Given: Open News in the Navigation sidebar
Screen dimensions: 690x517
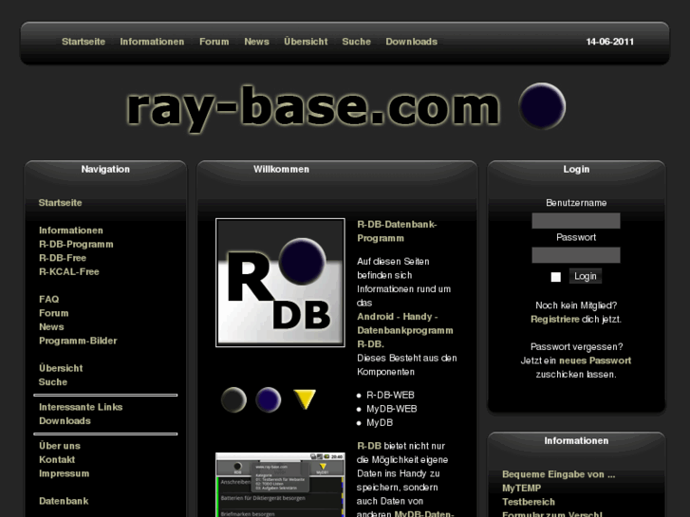Looking at the screenshot, I should [x=51, y=327].
